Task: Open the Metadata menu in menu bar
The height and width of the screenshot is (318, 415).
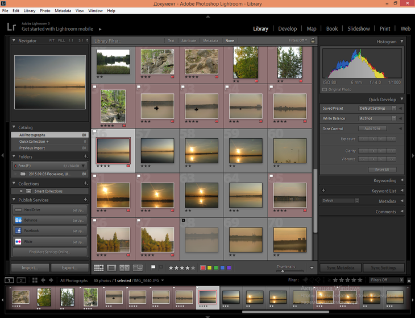Action: click(x=63, y=11)
